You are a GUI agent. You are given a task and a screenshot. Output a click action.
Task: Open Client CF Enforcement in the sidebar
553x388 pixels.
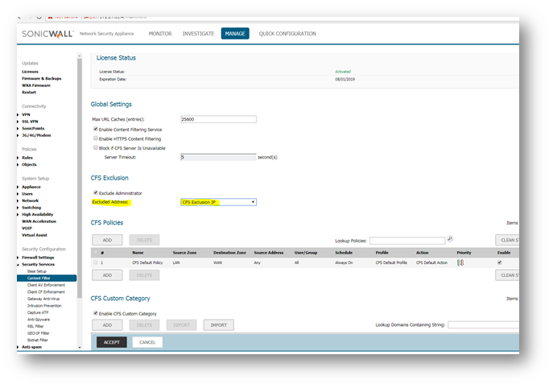click(46, 291)
